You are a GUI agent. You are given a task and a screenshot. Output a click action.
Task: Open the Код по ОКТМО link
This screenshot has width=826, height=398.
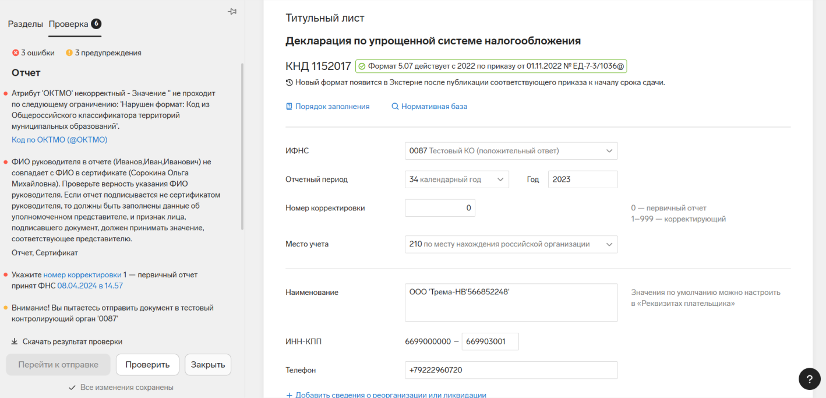59,140
